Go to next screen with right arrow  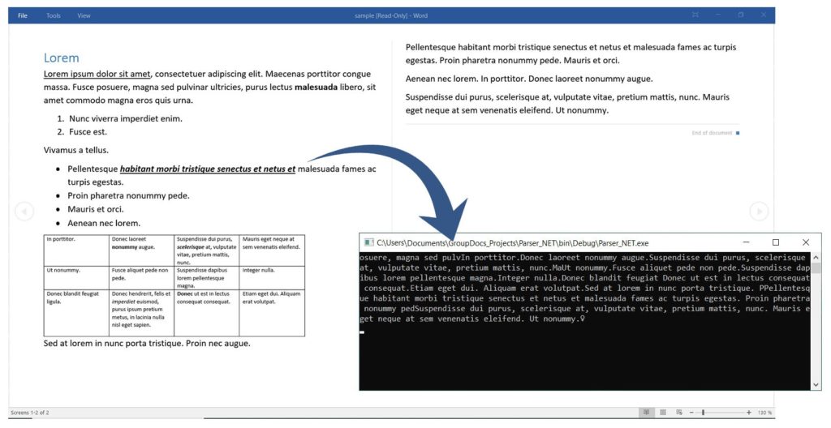coord(759,212)
